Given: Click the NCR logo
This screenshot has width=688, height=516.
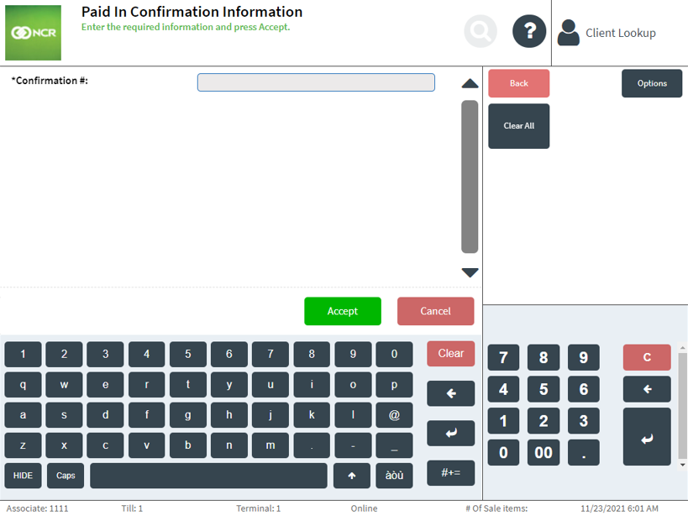Looking at the screenshot, I should tap(34, 33).
